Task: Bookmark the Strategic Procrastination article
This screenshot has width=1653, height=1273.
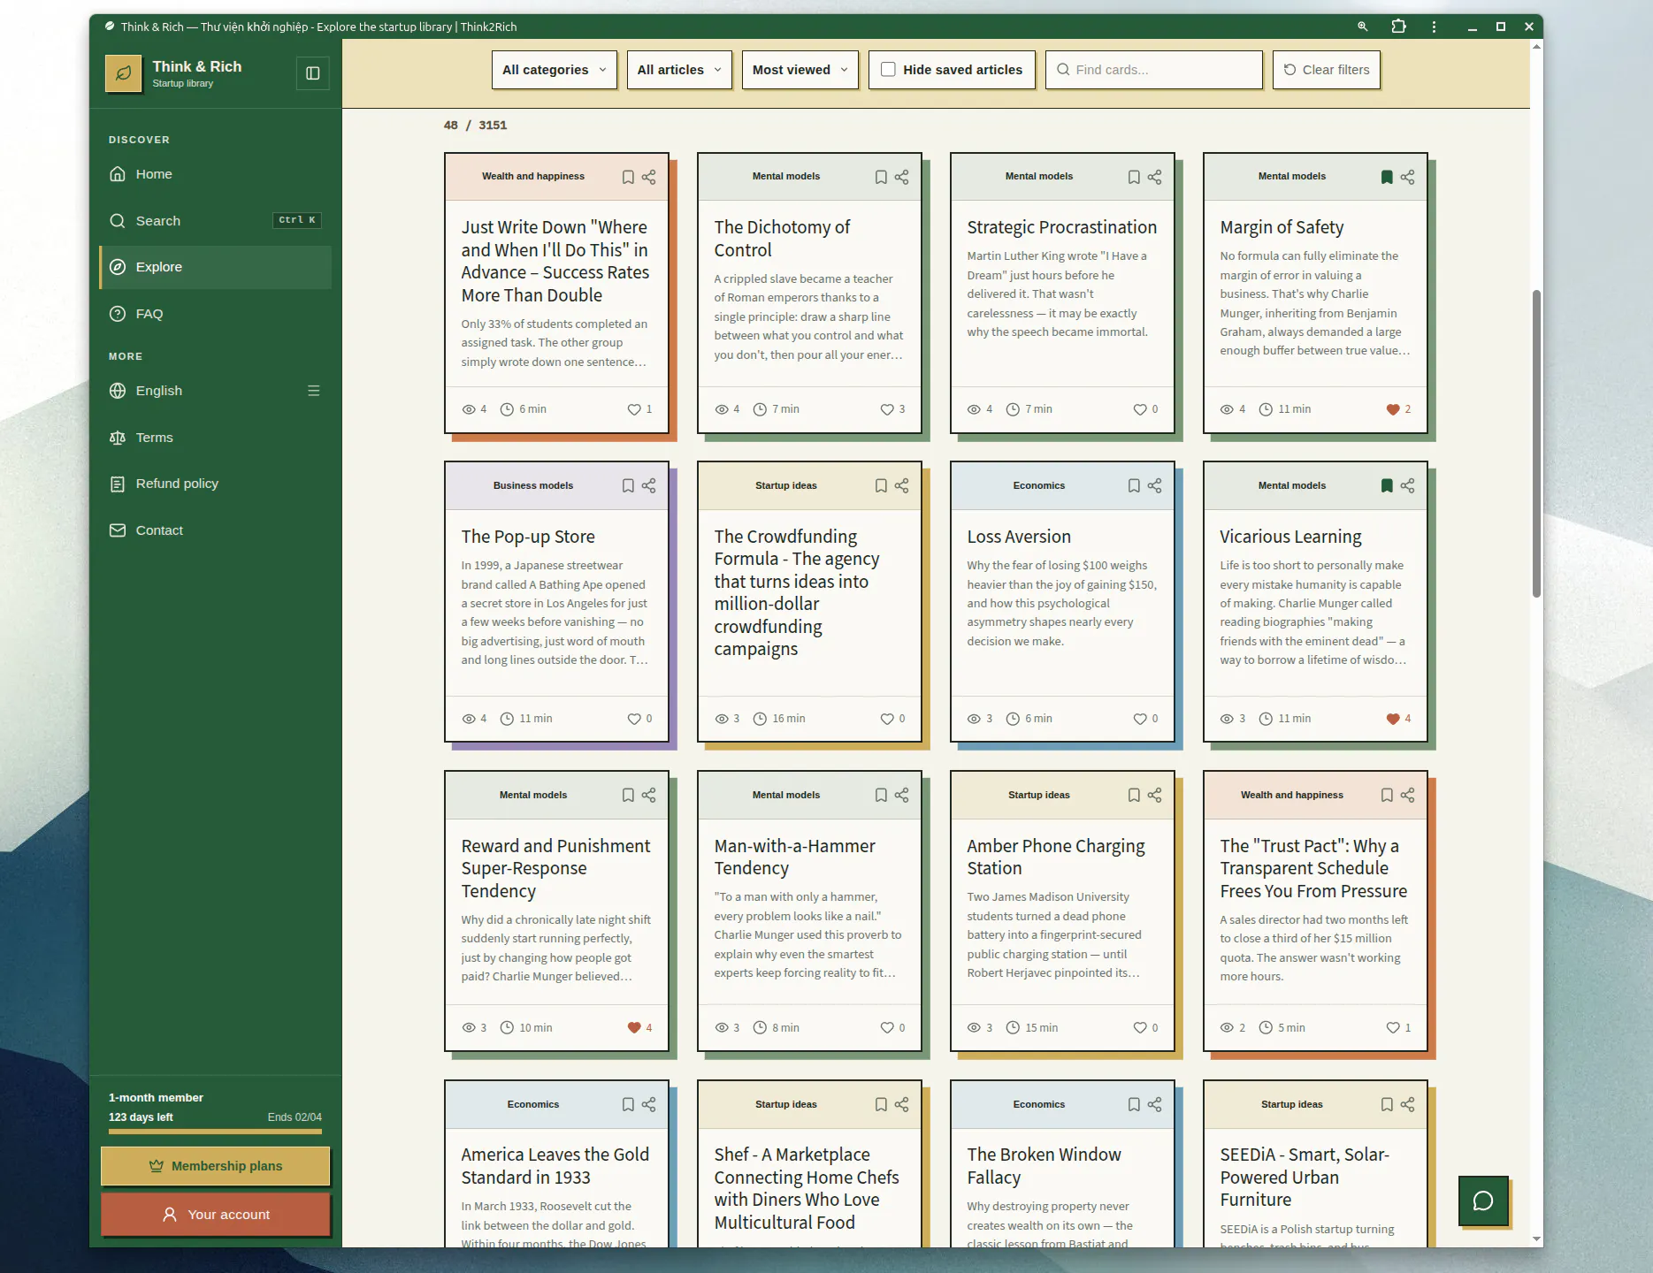Action: tap(1133, 177)
